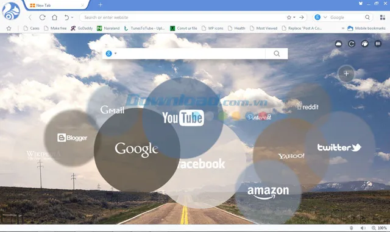Go back with the back arrow
The image size is (390, 232).
pos(30,18)
